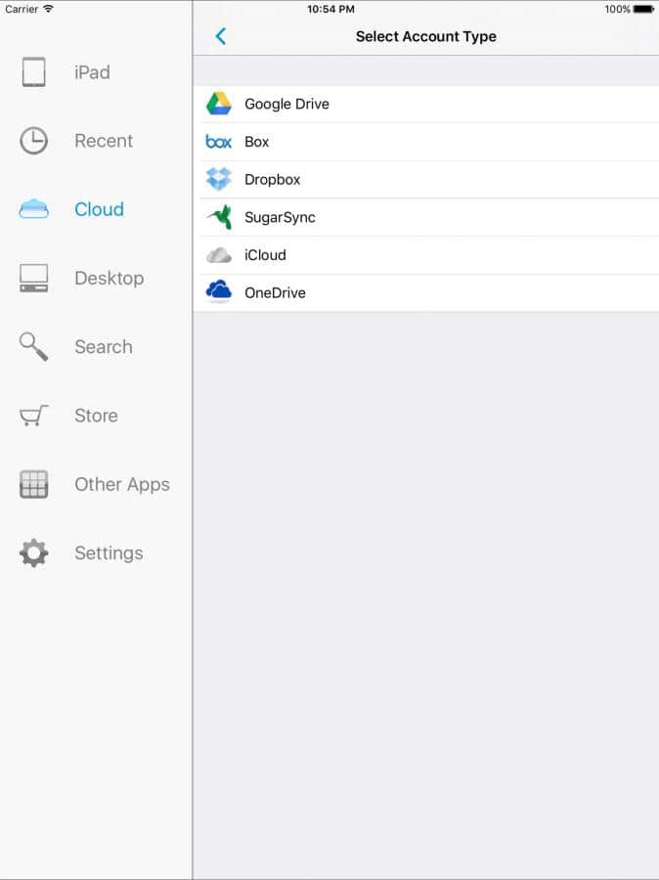Select Dropbox from the account list
The image size is (659, 880).
point(273,180)
